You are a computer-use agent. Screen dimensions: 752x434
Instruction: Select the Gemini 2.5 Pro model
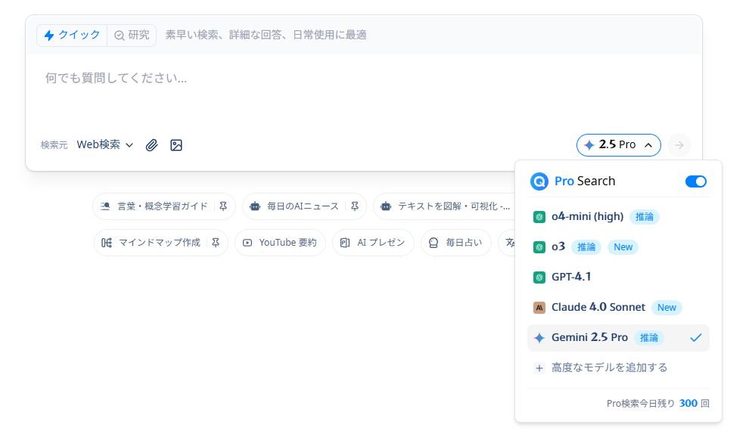point(617,338)
